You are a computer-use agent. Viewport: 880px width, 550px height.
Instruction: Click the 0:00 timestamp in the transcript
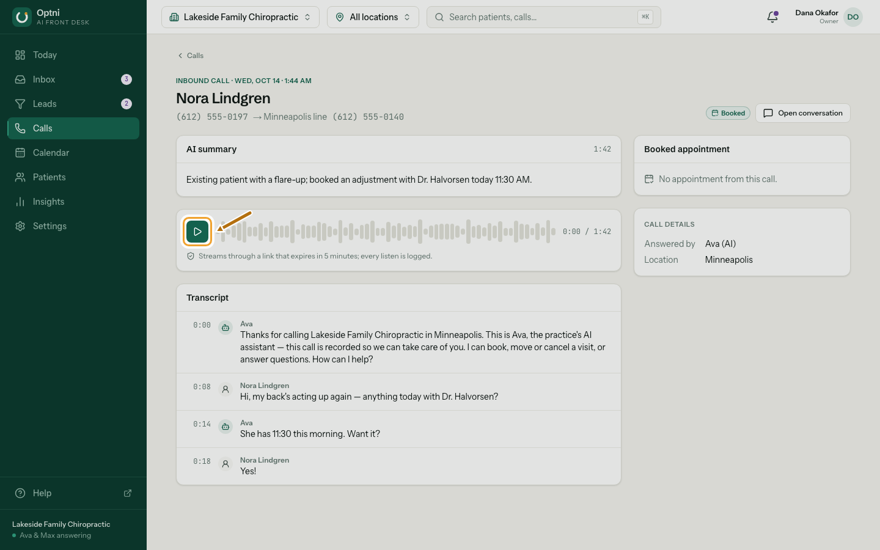(x=202, y=325)
